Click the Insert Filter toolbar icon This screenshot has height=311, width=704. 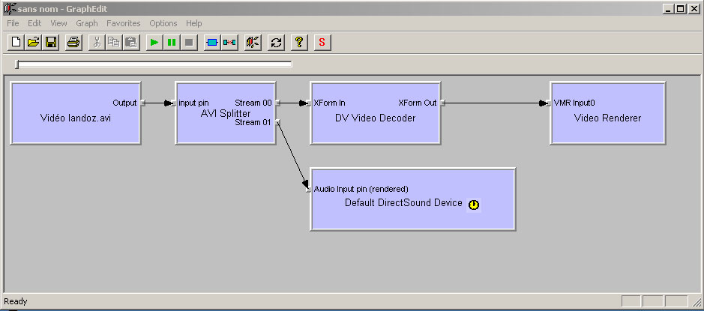coord(212,43)
